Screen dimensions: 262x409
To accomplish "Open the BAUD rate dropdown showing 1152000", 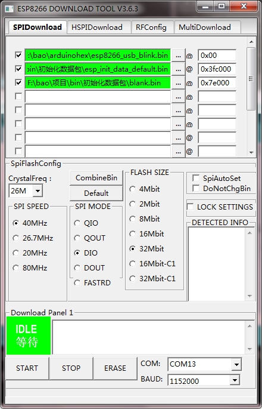I will (235, 380).
